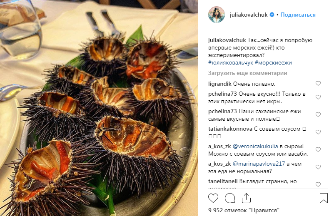Open the juliakovalchuk username in the header
The width and height of the screenshot is (329, 216).
(x=249, y=15)
